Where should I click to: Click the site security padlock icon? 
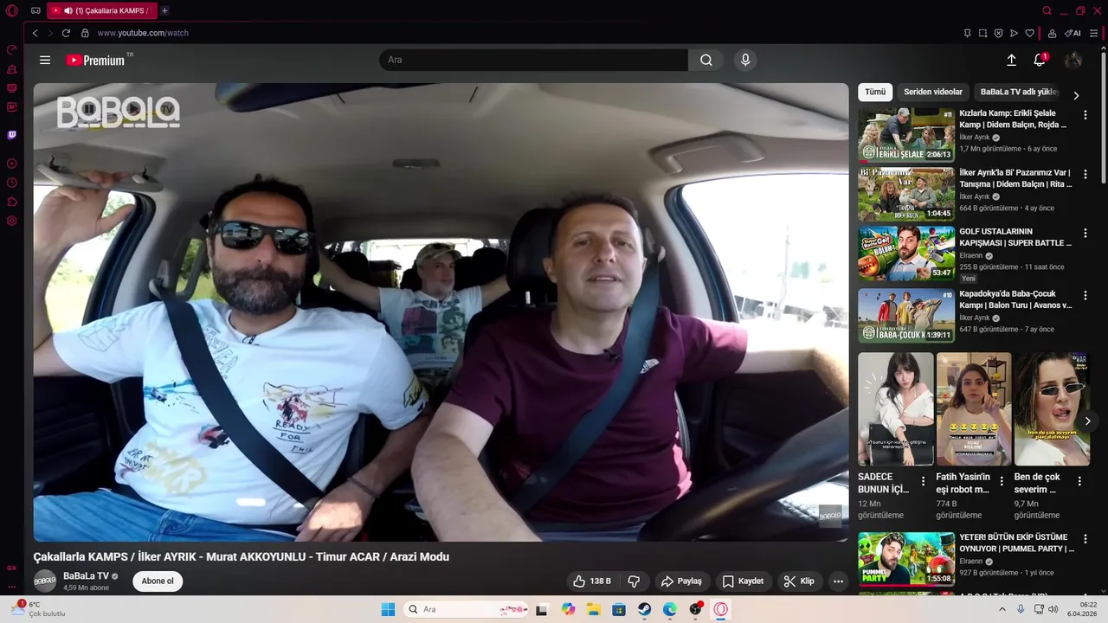pyautogui.click(x=85, y=33)
